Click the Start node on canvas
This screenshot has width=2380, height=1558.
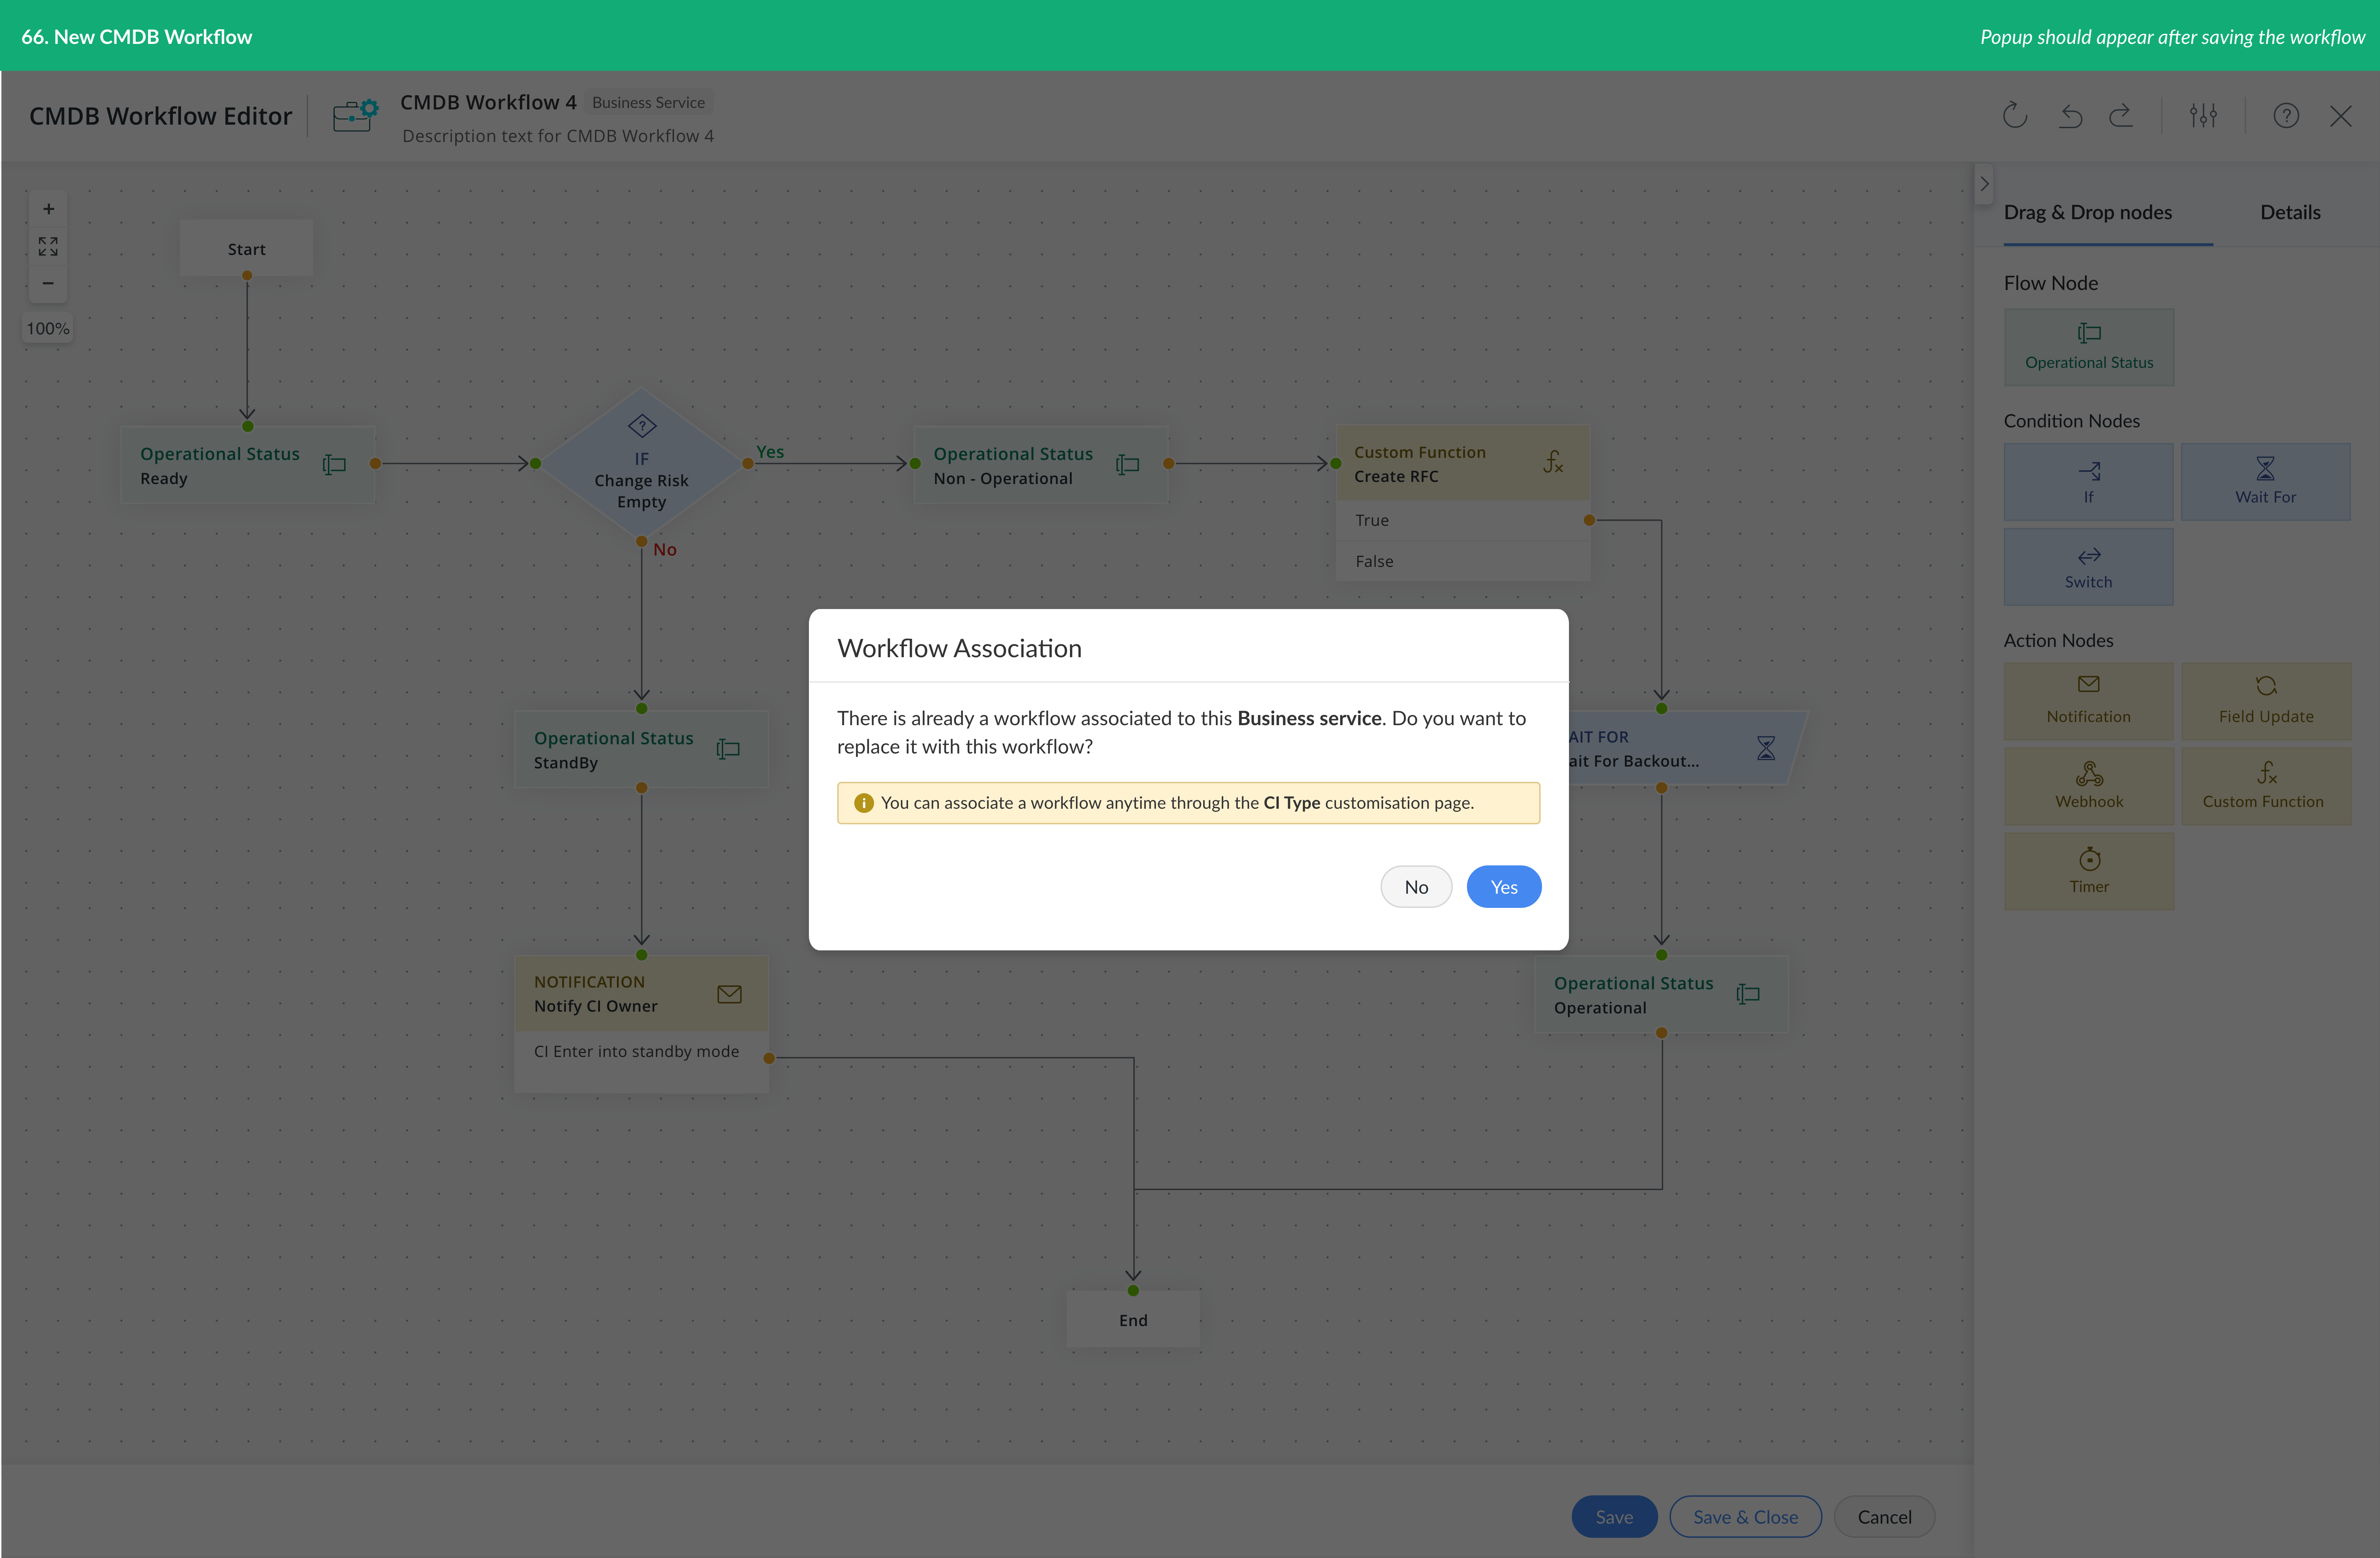point(246,248)
